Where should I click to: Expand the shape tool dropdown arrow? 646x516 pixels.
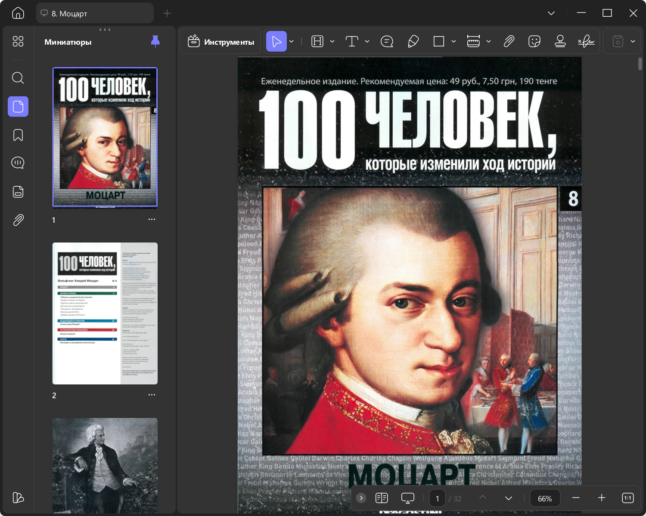(453, 41)
